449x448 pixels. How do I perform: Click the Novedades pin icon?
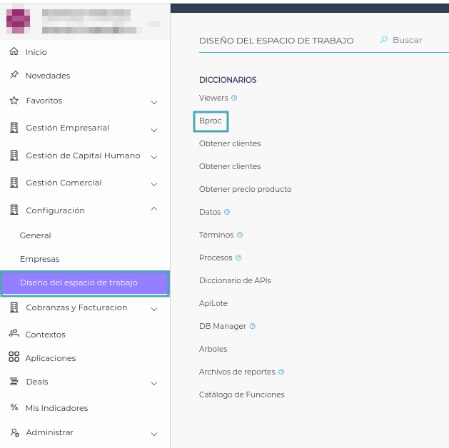pyautogui.click(x=14, y=76)
